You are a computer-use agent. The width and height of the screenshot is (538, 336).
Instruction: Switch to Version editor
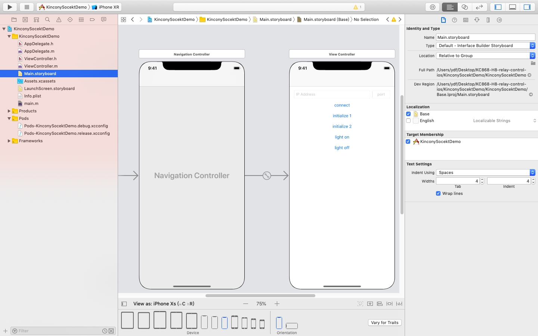(x=479, y=7)
